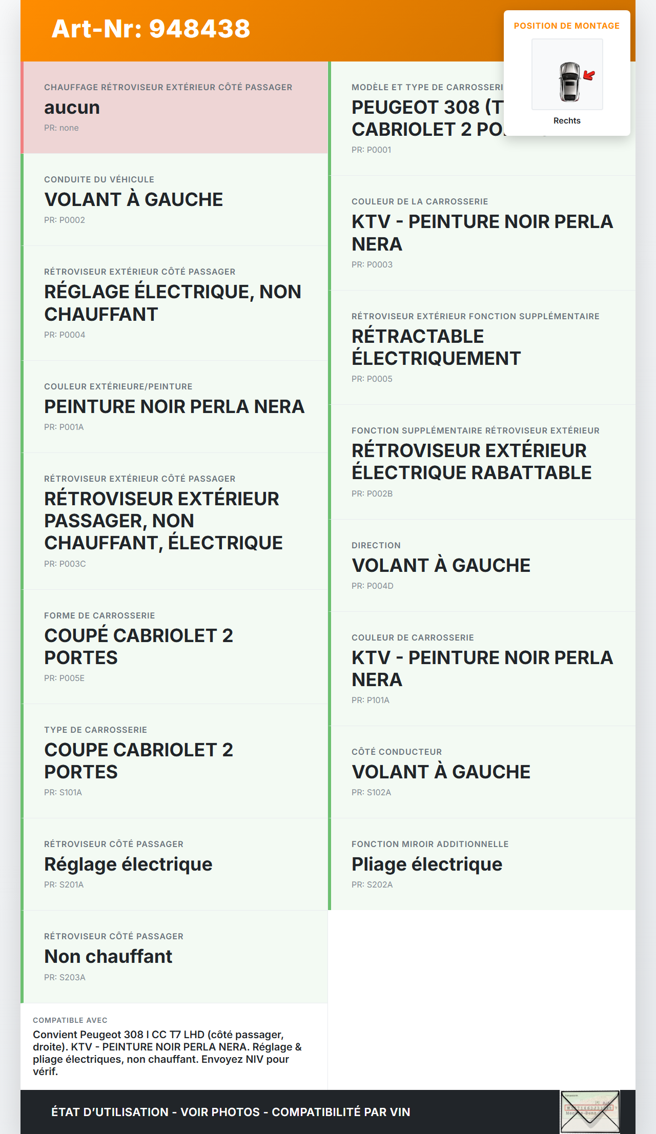The image size is (656, 1134).
Task: Click the top-view car icon
Action: pyautogui.click(x=569, y=81)
